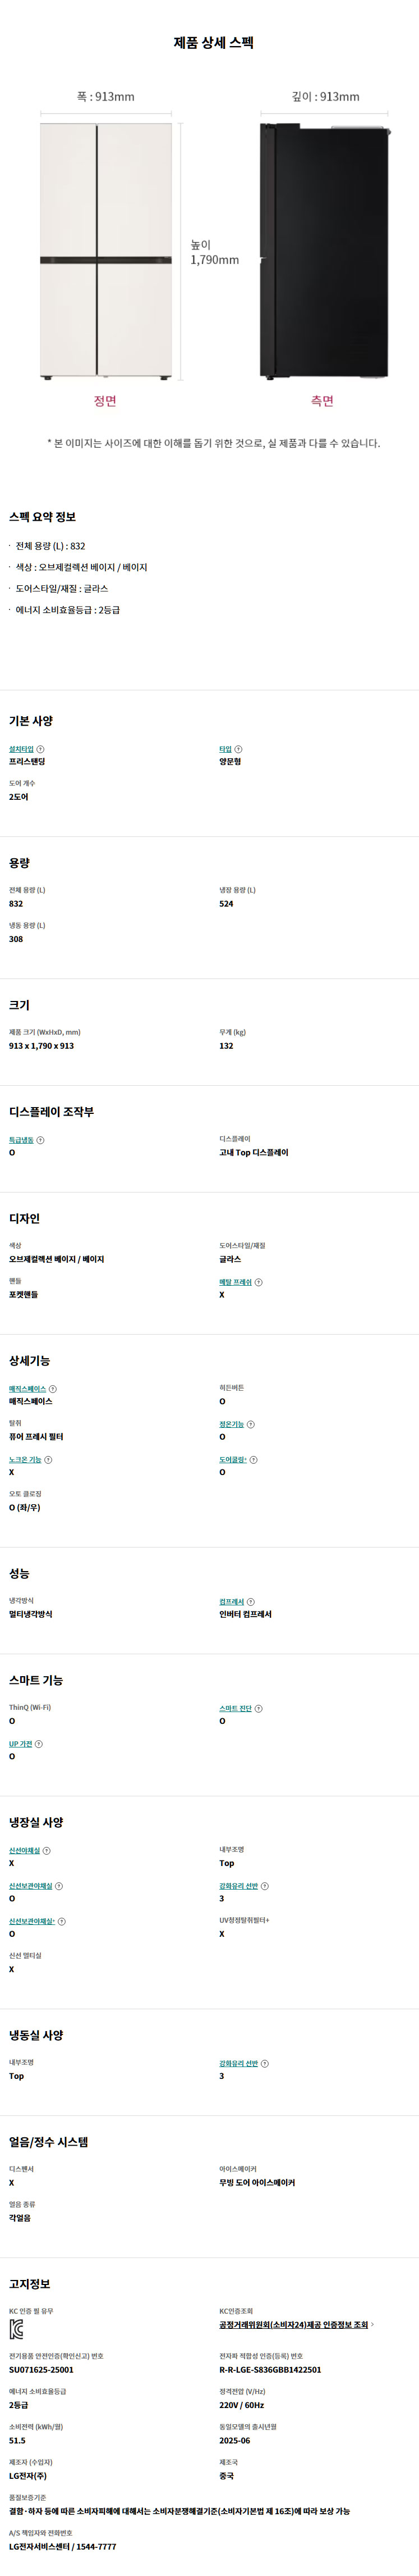Click 강화유리 선반 link in 냉장실 사양
419x2576 pixels.
click(238, 1886)
